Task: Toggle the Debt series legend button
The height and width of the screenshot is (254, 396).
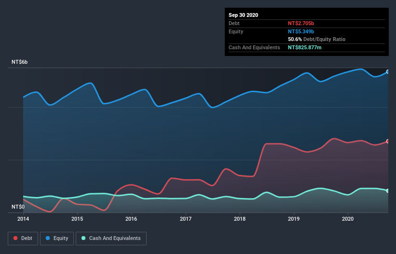Action: click(23, 239)
